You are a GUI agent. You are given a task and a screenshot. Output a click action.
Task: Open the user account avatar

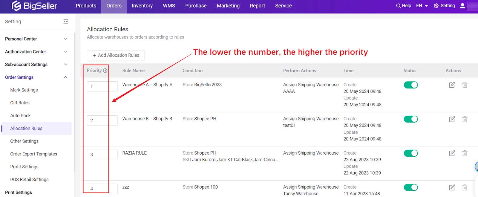(462, 6)
